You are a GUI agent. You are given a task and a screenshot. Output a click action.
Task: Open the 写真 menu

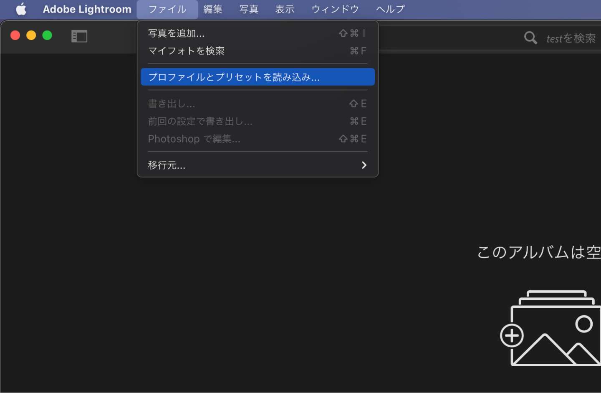point(249,9)
